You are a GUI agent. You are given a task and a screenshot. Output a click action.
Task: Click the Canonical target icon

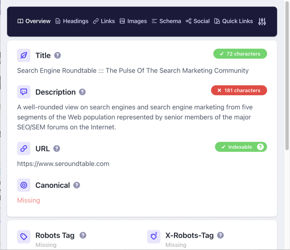click(x=24, y=185)
